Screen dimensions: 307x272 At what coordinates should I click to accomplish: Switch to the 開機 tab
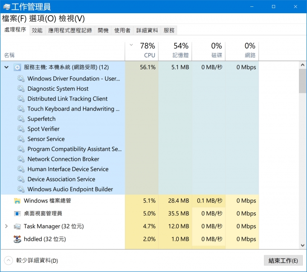[x=103, y=31]
